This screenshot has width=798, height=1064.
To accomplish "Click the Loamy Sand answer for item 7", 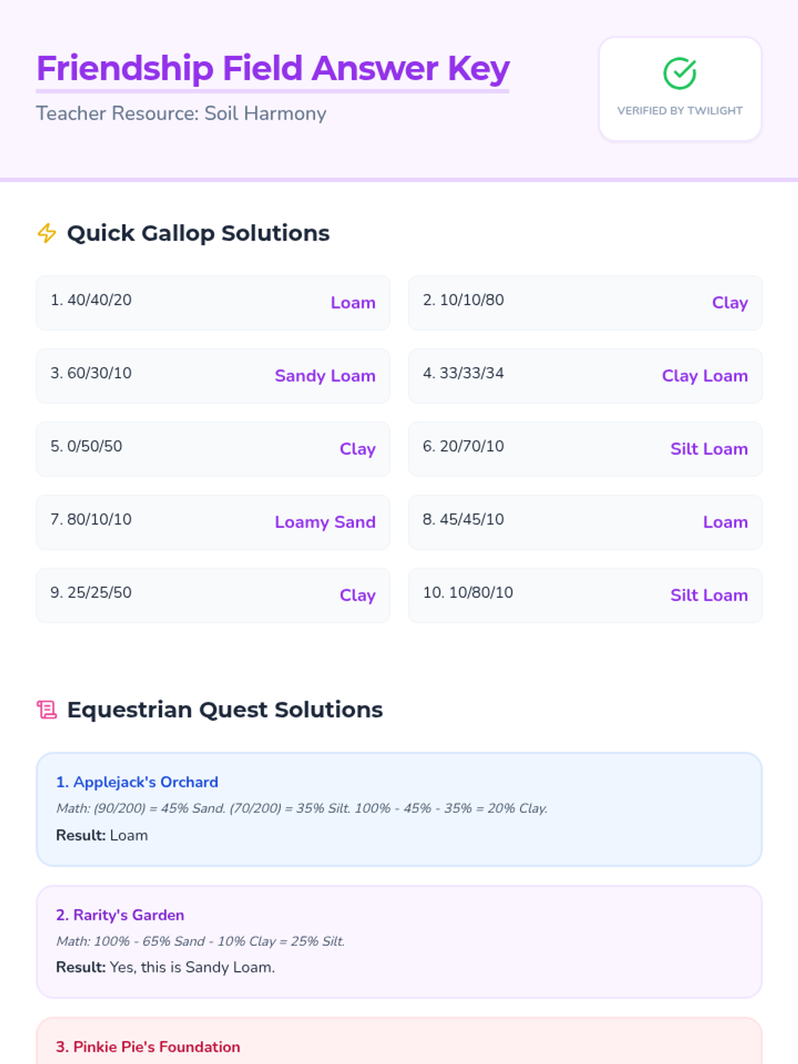I will pyautogui.click(x=325, y=522).
